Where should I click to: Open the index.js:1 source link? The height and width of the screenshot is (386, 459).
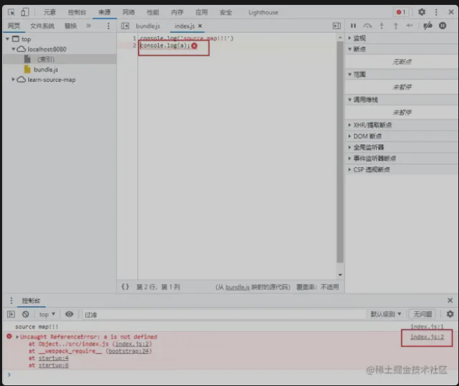(427, 326)
